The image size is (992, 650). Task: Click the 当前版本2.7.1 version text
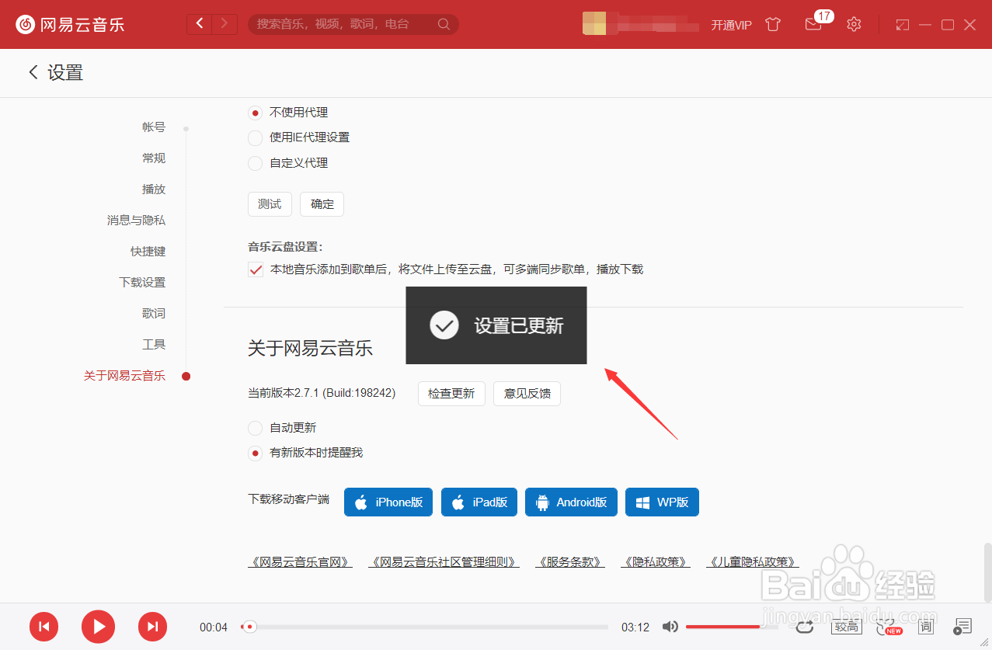tap(322, 394)
